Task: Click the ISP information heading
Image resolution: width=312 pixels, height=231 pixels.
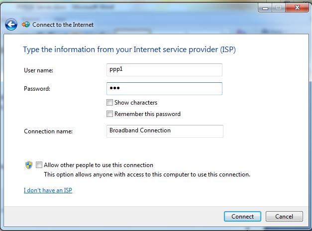Action: point(129,50)
